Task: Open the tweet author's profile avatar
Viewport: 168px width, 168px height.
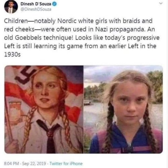Action: (11, 7)
